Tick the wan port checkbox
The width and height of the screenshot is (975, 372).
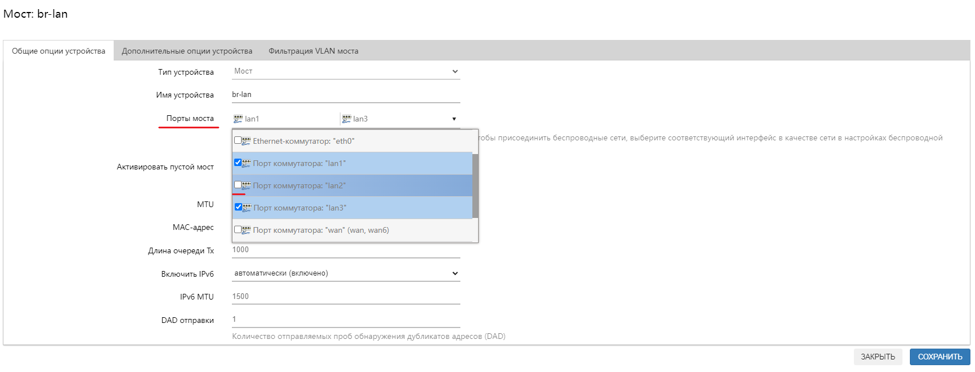pos(238,229)
